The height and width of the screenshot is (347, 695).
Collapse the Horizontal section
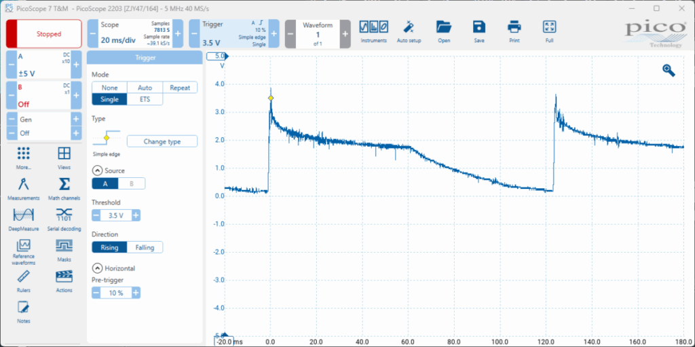97,268
